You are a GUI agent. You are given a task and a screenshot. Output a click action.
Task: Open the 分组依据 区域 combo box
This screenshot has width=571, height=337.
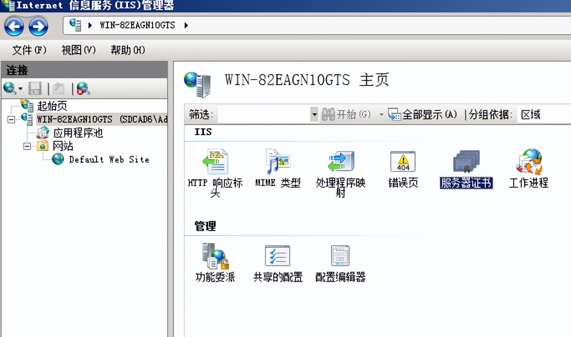tap(544, 114)
